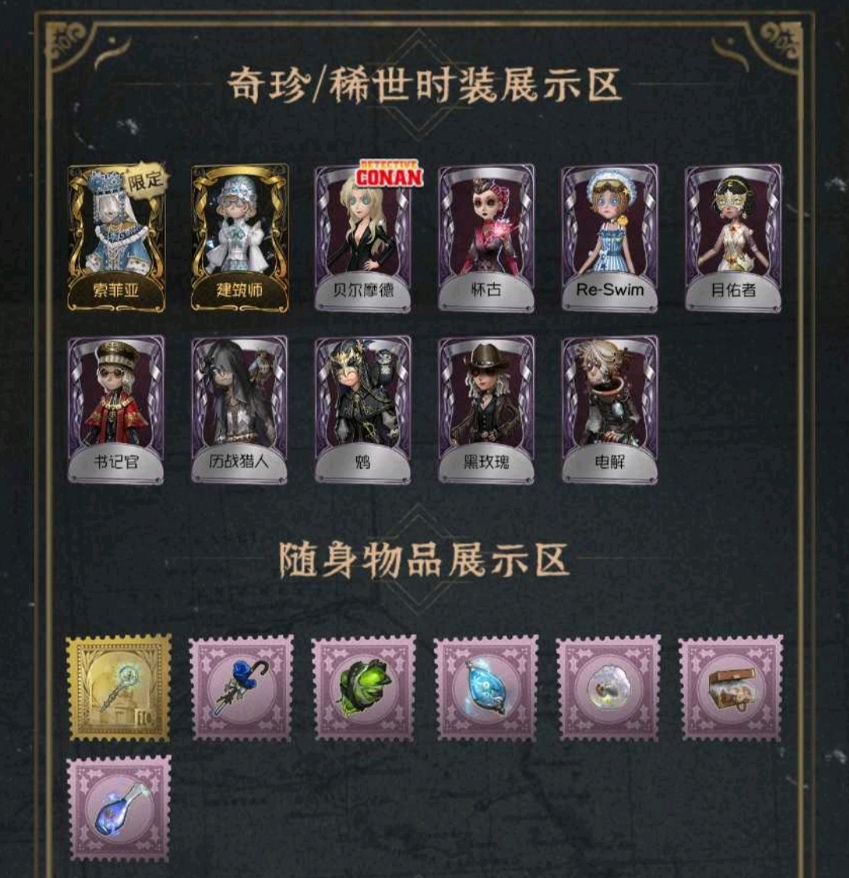This screenshot has width=849, height=878.
Task: Choose the 黑玫瑰 costume card
Action: click(487, 409)
